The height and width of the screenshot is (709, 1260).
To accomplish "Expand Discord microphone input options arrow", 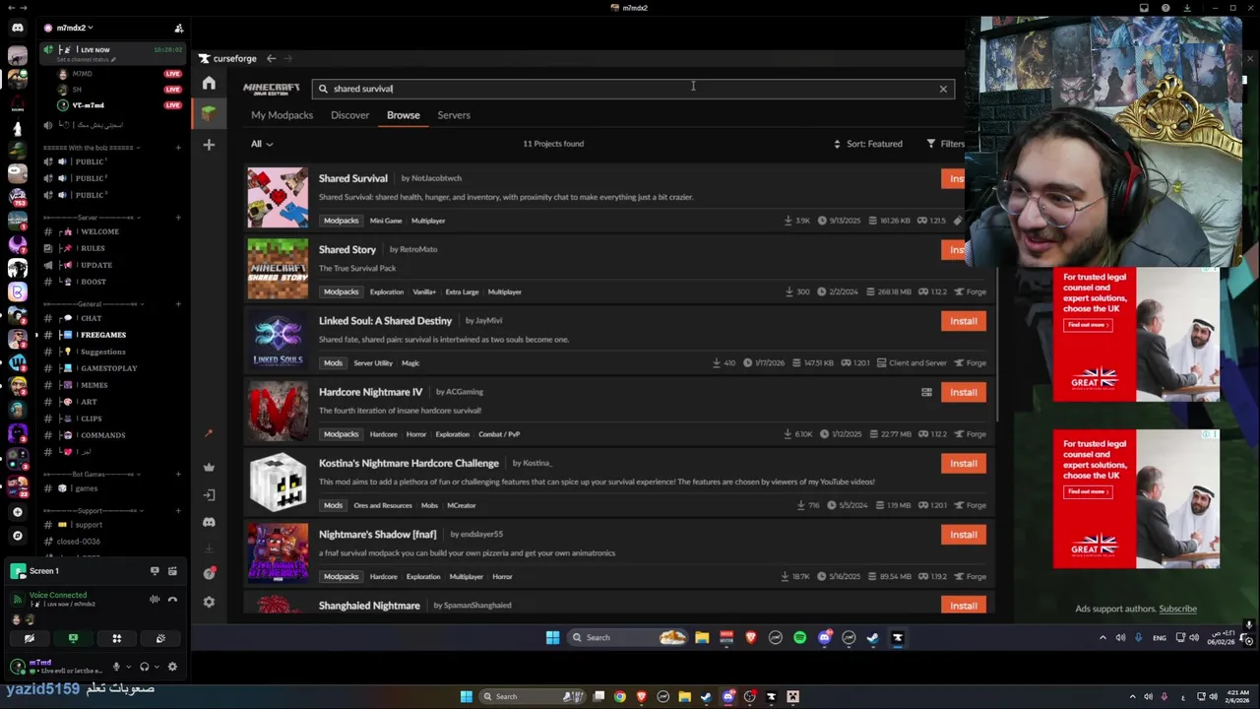I will tap(129, 667).
